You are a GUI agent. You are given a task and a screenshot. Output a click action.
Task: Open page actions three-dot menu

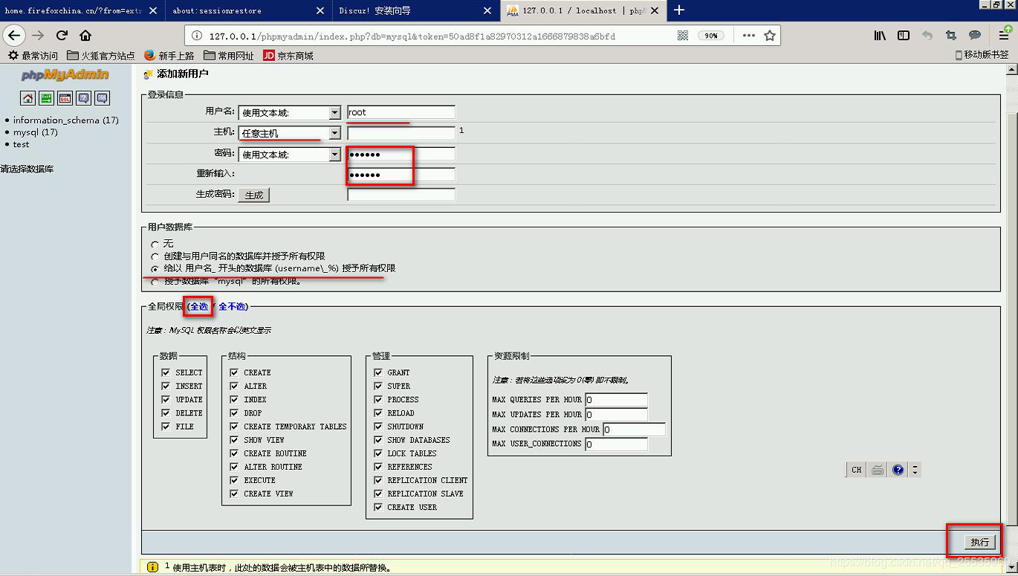[748, 36]
